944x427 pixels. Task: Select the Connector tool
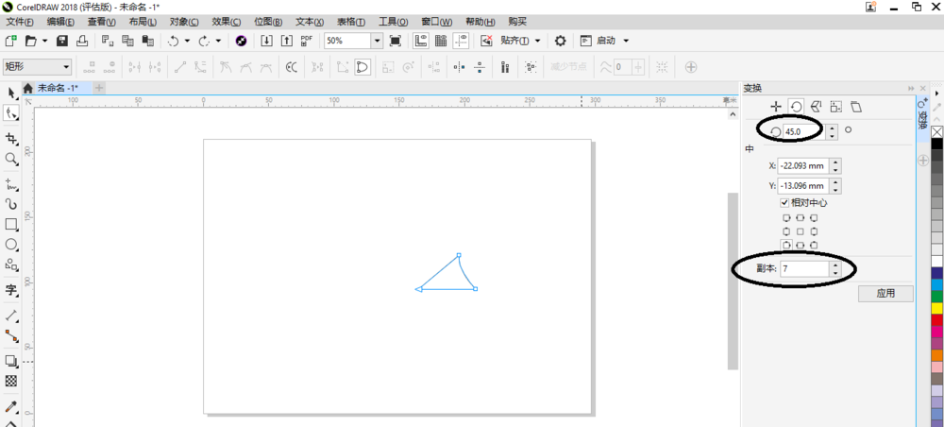10,335
